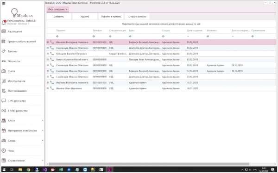Sort by the Пациент column header

pyautogui.click(x=61, y=30)
